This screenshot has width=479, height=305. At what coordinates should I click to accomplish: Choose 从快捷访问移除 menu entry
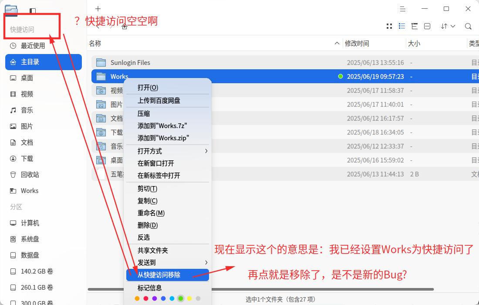point(167,275)
